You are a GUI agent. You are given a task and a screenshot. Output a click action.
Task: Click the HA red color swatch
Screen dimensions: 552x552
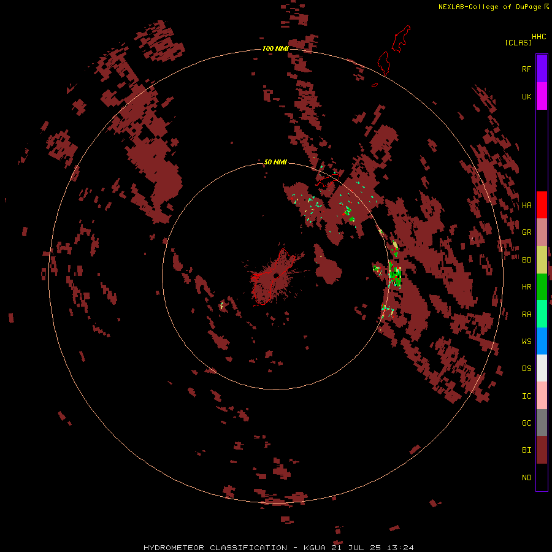coord(542,205)
